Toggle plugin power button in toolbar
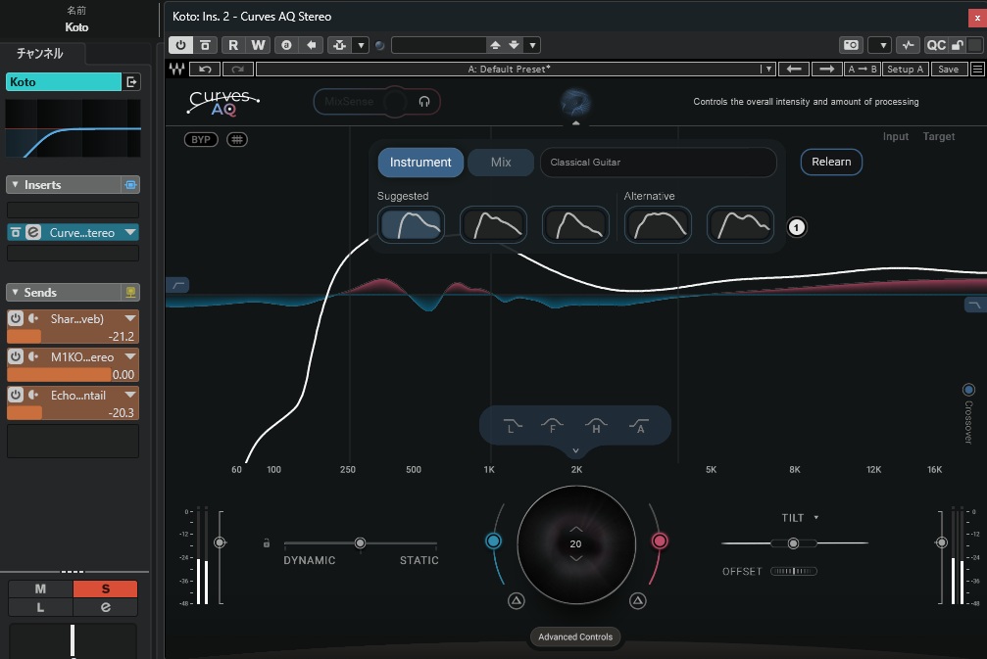Image resolution: width=987 pixels, height=659 pixels. click(x=180, y=45)
